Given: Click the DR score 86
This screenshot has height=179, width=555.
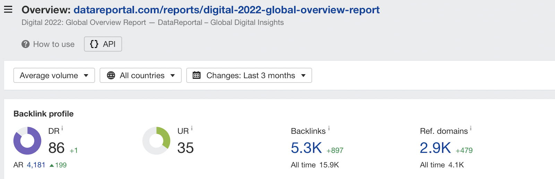Looking at the screenshot, I should tap(57, 148).
